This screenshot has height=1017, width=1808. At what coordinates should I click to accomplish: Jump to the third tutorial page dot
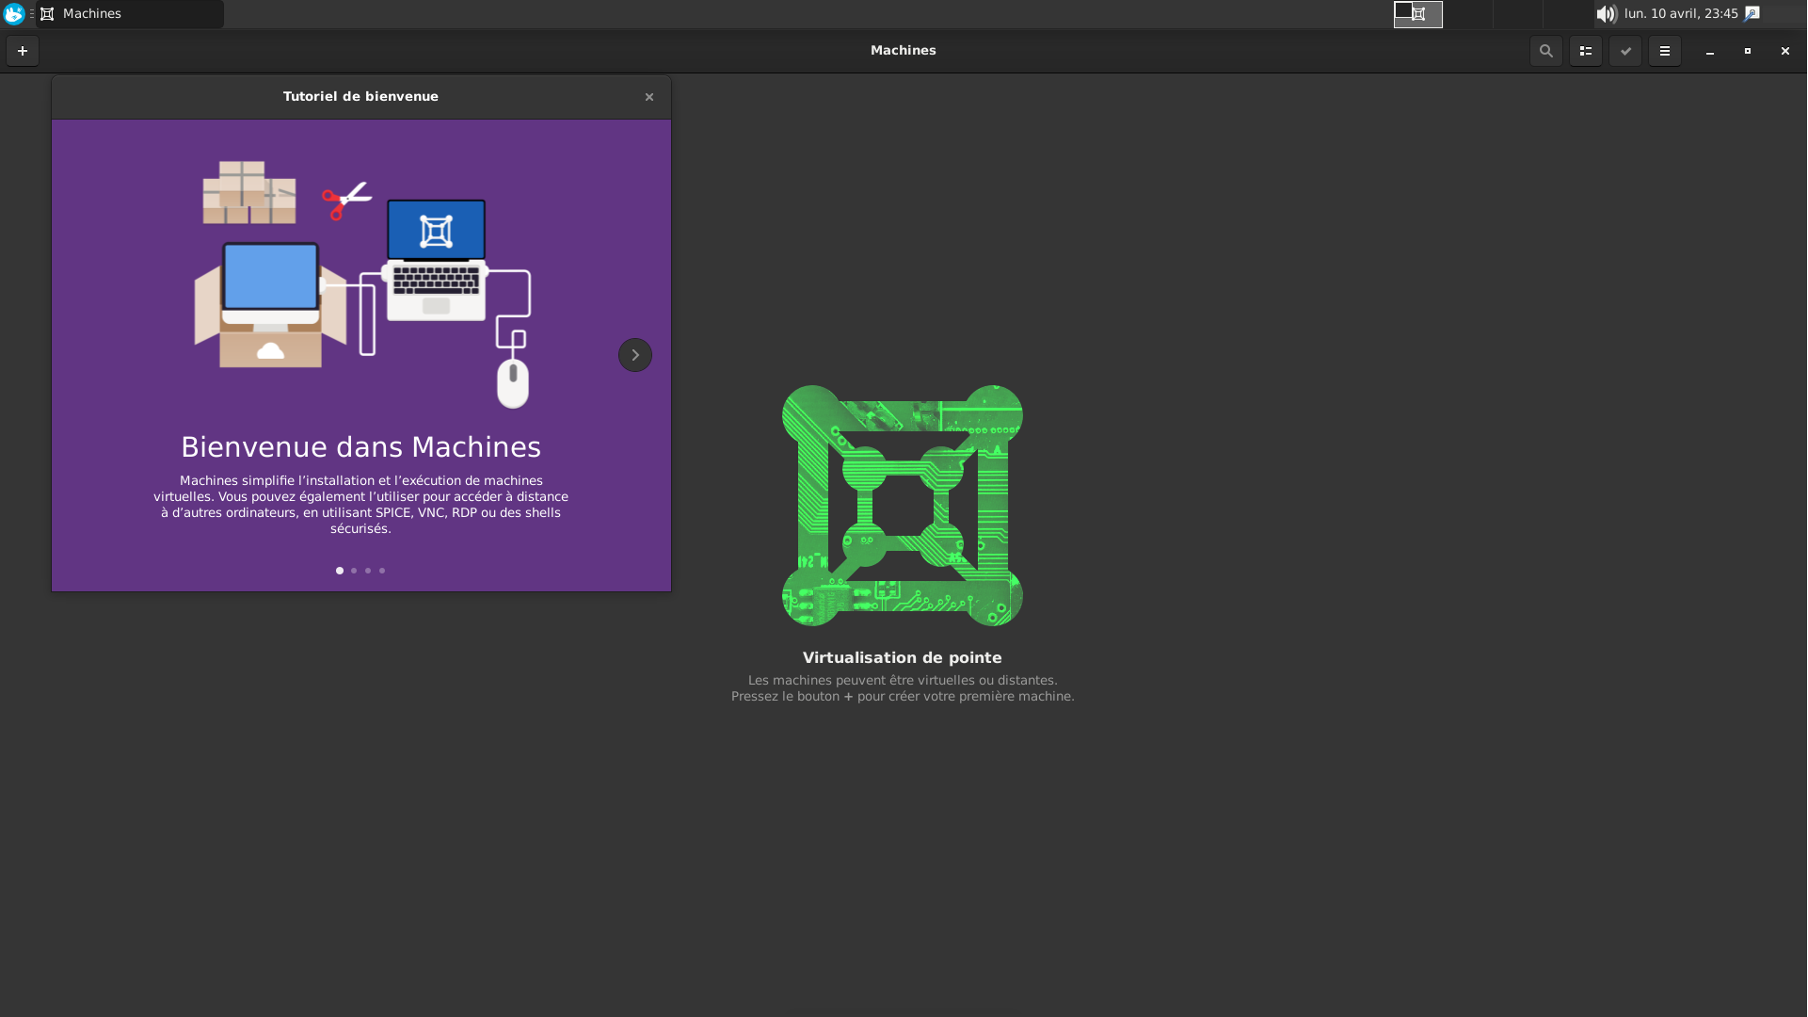pos(368,571)
